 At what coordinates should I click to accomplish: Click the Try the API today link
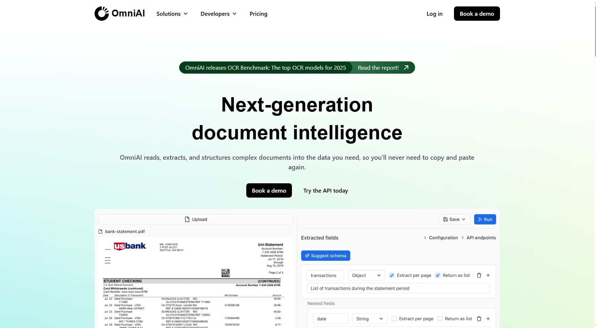pos(325,190)
